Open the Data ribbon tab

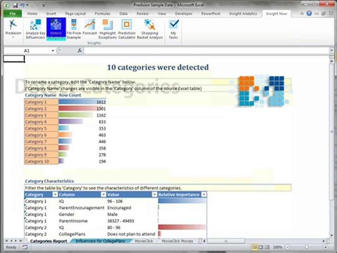click(x=123, y=14)
